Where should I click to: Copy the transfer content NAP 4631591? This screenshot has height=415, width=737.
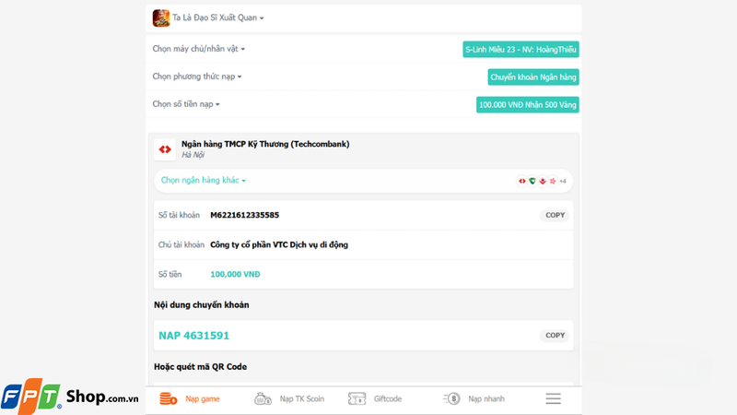click(555, 336)
